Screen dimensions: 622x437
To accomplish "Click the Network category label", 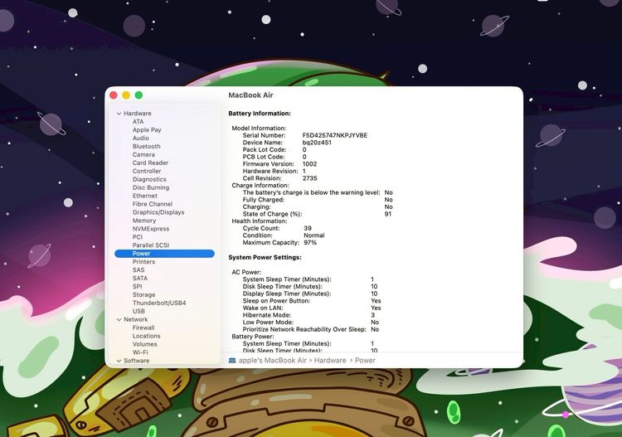I will [x=136, y=319].
